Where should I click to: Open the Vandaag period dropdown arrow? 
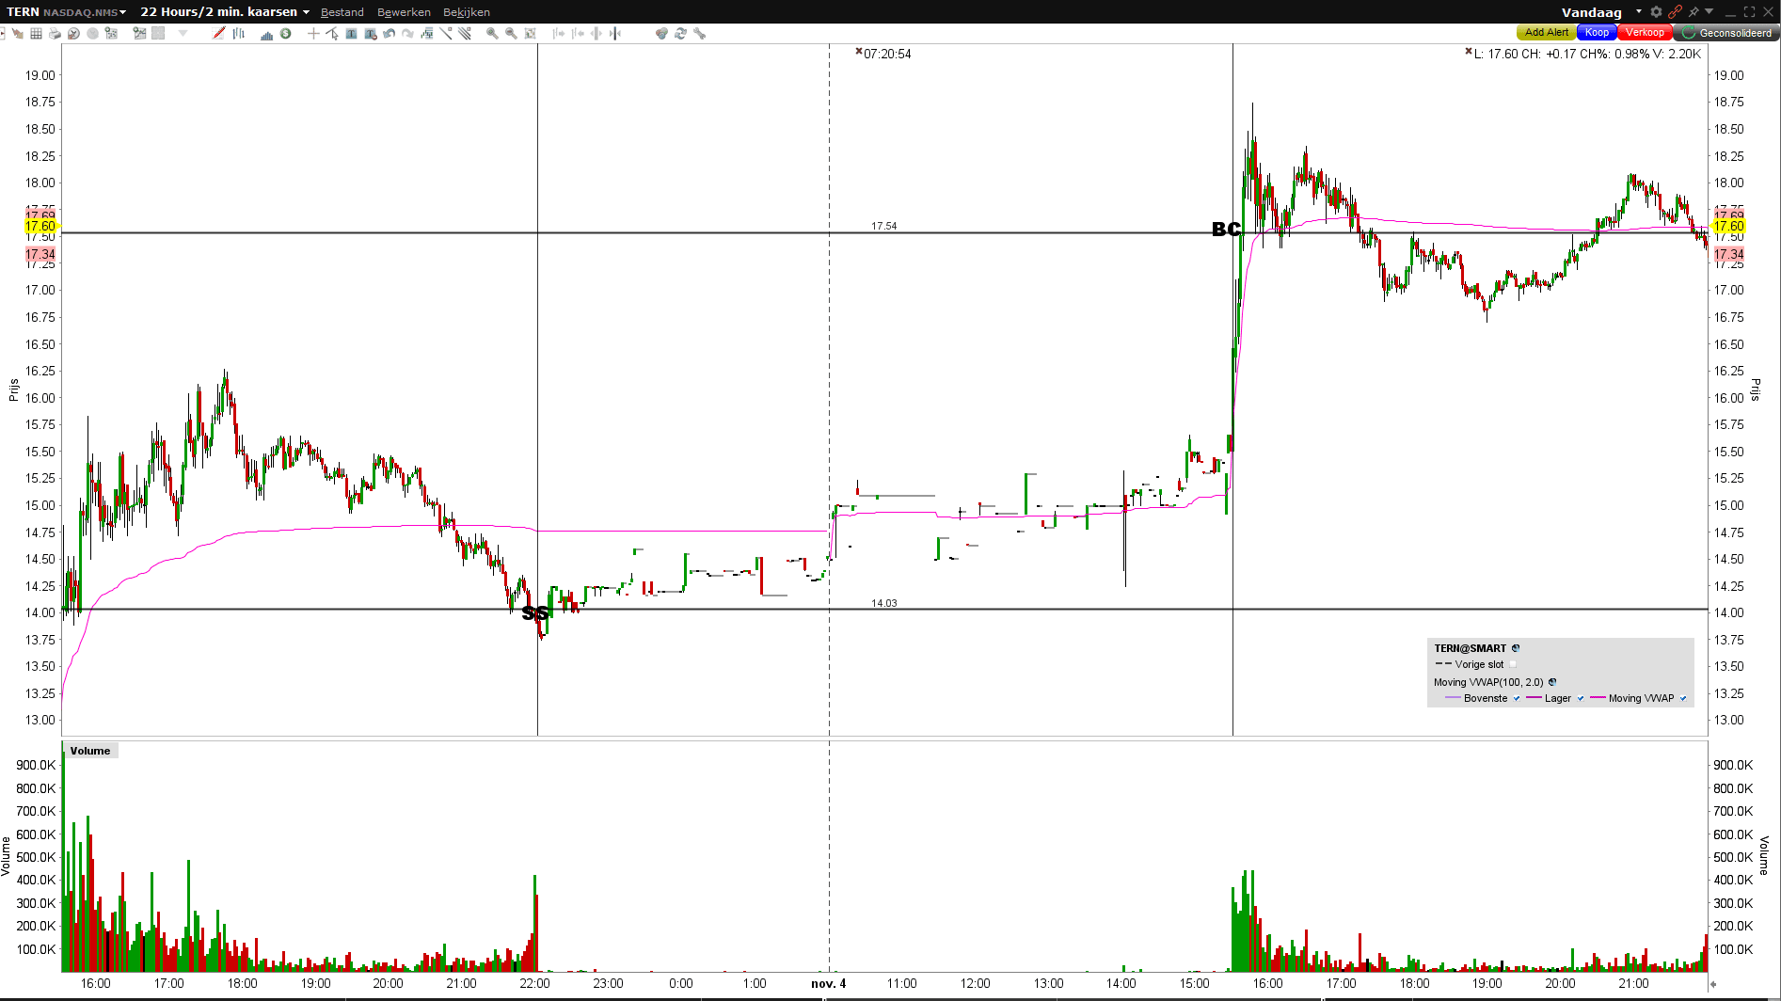[1639, 12]
